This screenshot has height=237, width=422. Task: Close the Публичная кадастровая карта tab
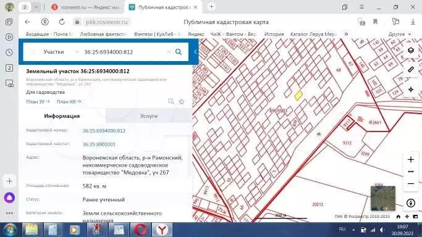click(196, 7)
